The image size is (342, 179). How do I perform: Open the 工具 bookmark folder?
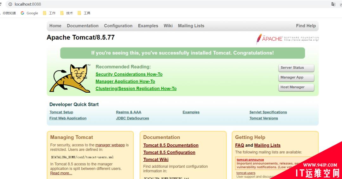(84, 13)
